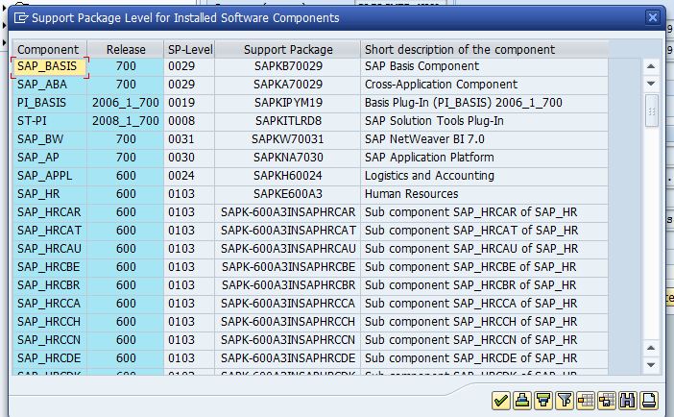Select the SAP_BW component cell

click(x=49, y=139)
